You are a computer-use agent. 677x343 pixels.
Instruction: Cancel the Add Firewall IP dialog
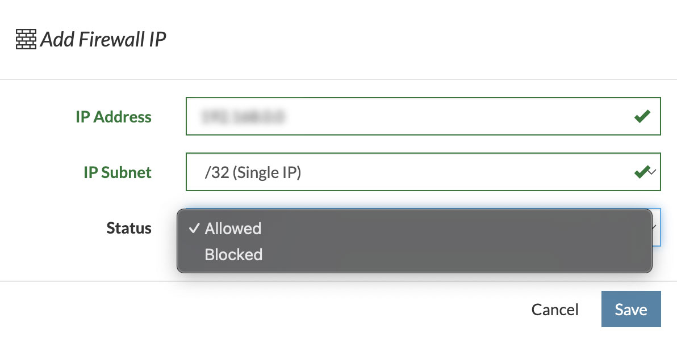[555, 310]
